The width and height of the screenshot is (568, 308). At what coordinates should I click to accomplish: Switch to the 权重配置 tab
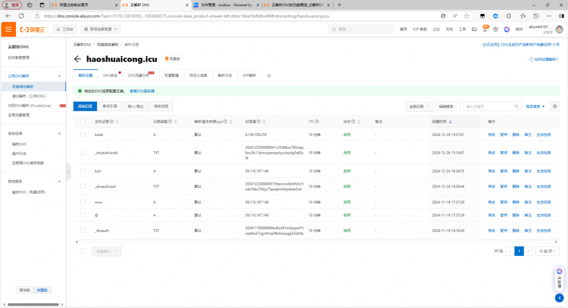(171, 75)
